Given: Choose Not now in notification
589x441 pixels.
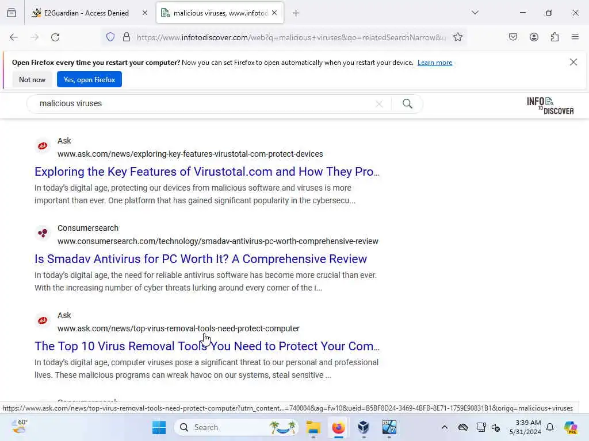Looking at the screenshot, I should (32, 79).
